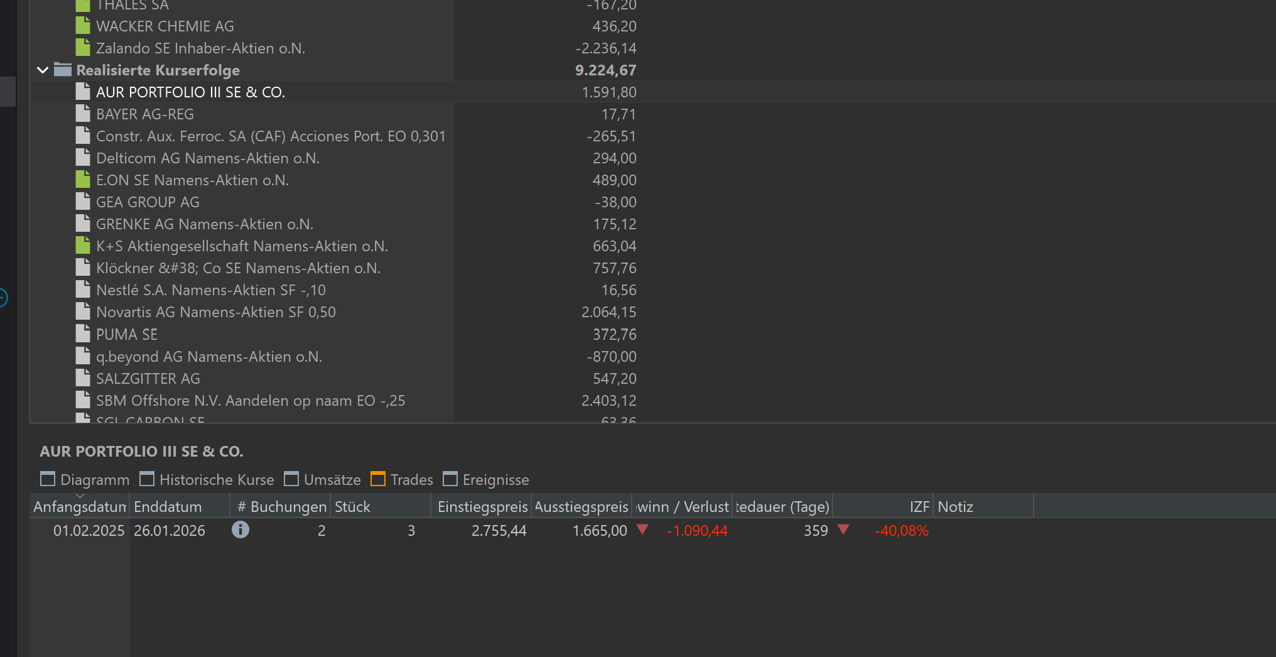
Task: Click the document icon next to PUMA SE
Action: [82, 334]
